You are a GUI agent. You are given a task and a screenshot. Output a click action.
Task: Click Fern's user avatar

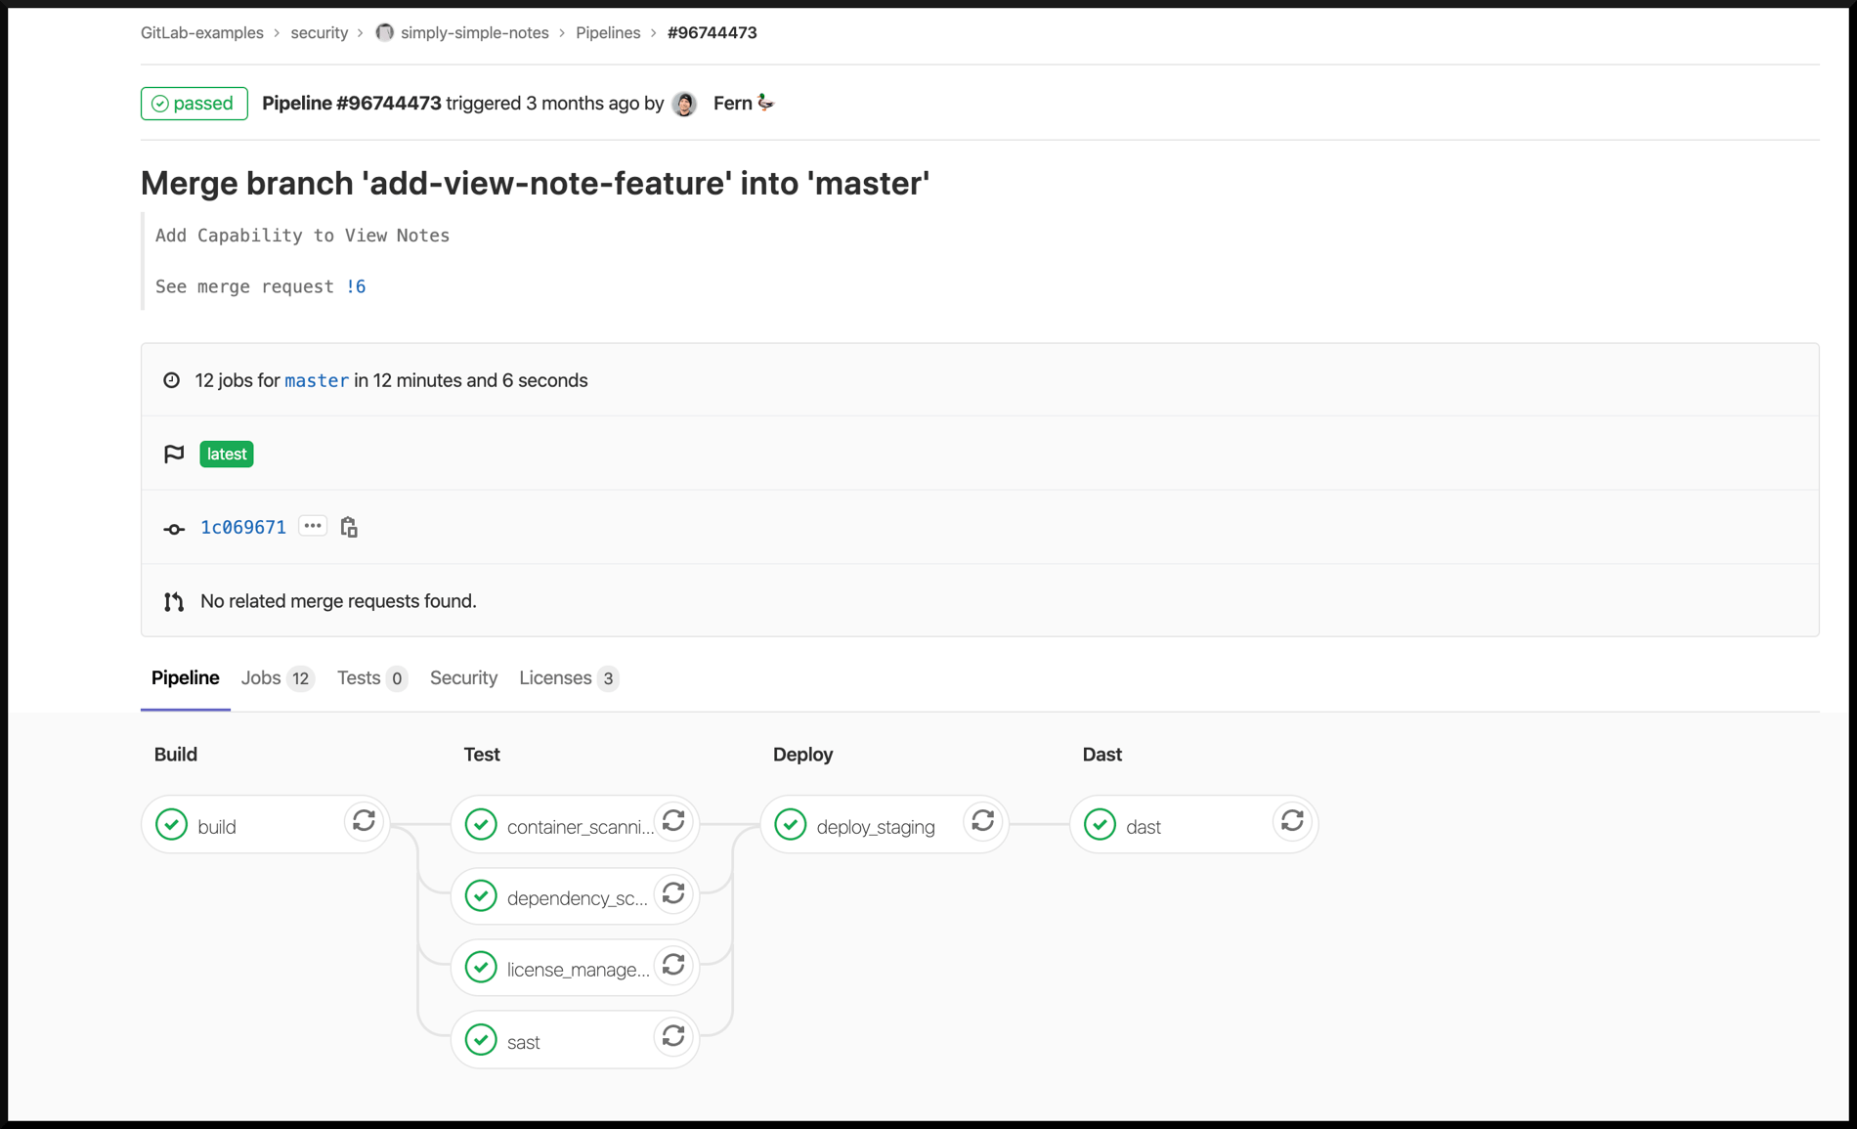685,104
